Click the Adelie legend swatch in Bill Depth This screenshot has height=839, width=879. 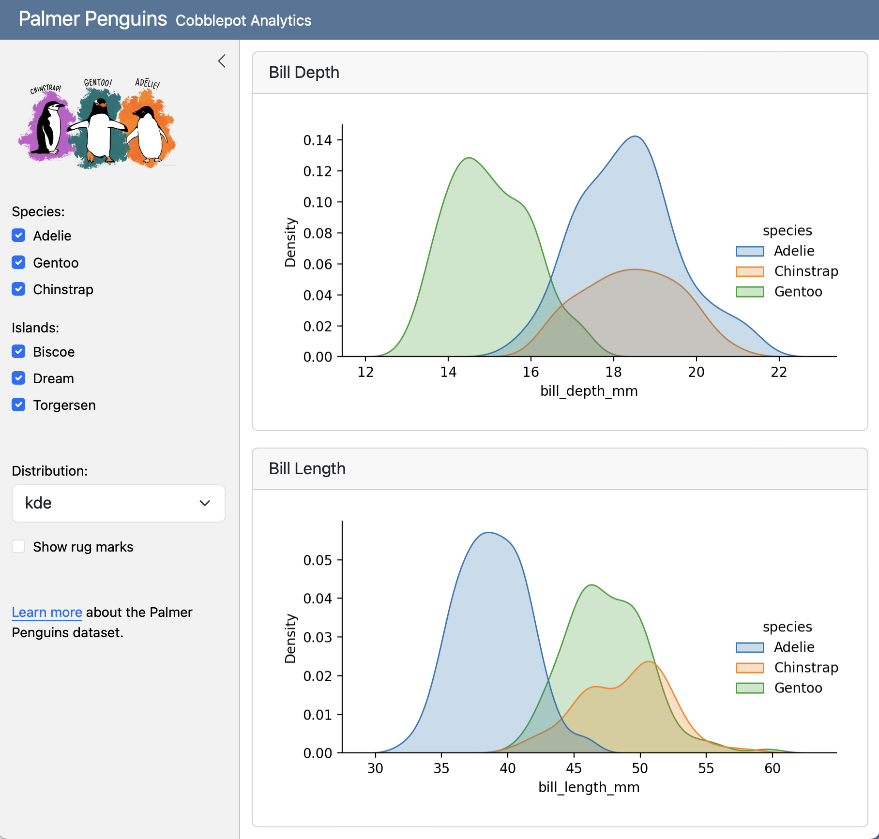(750, 251)
